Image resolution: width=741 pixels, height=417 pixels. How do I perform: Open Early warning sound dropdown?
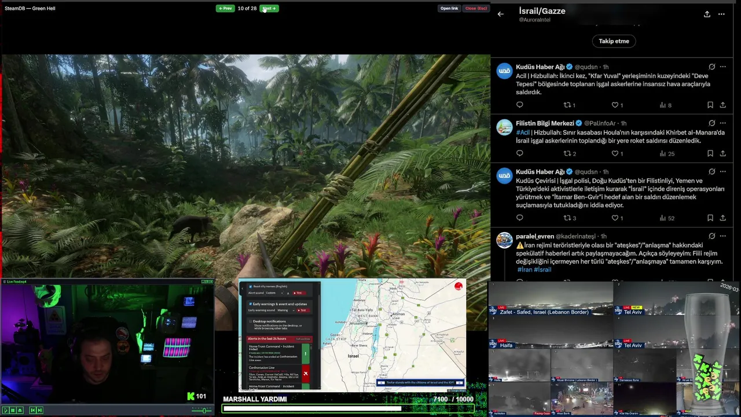286,310
